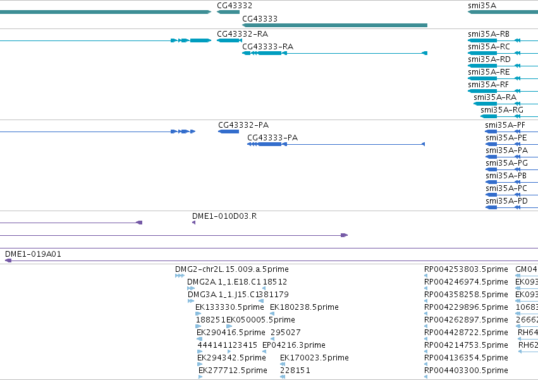This screenshot has width=538, height=380.
Task: Select the CG43332-PA protein feature
Action: tap(228, 132)
